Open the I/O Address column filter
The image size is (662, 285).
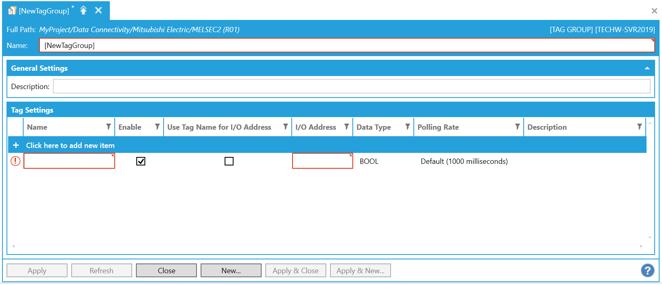click(347, 127)
